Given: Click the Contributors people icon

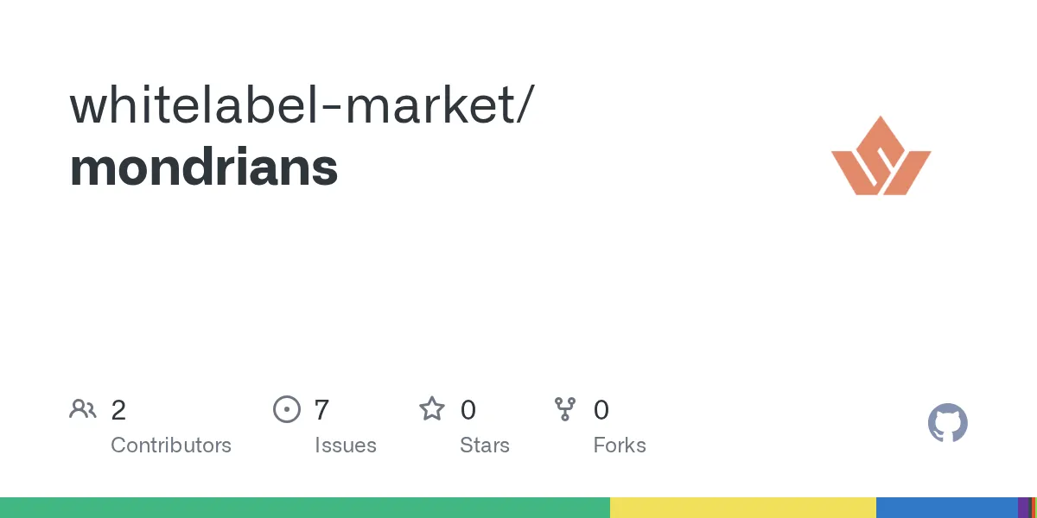Looking at the screenshot, I should click(x=83, y=409).
